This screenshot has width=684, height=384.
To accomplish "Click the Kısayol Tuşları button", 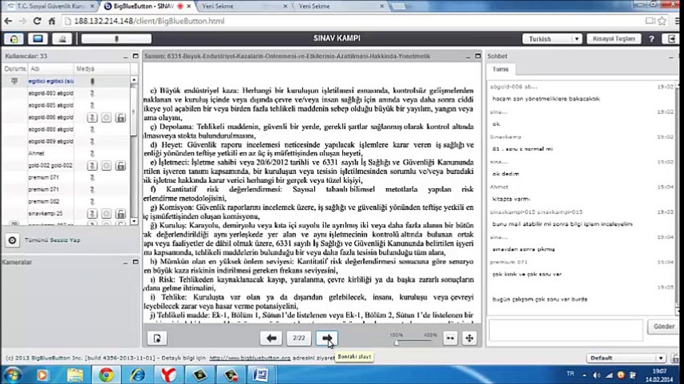I will point(614,39).
